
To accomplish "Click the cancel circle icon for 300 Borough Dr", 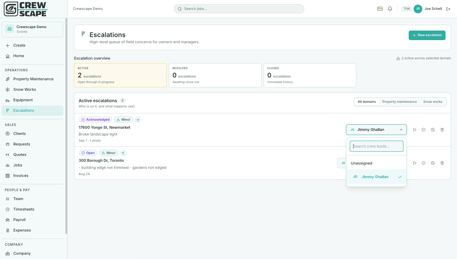I will point(433,163).
